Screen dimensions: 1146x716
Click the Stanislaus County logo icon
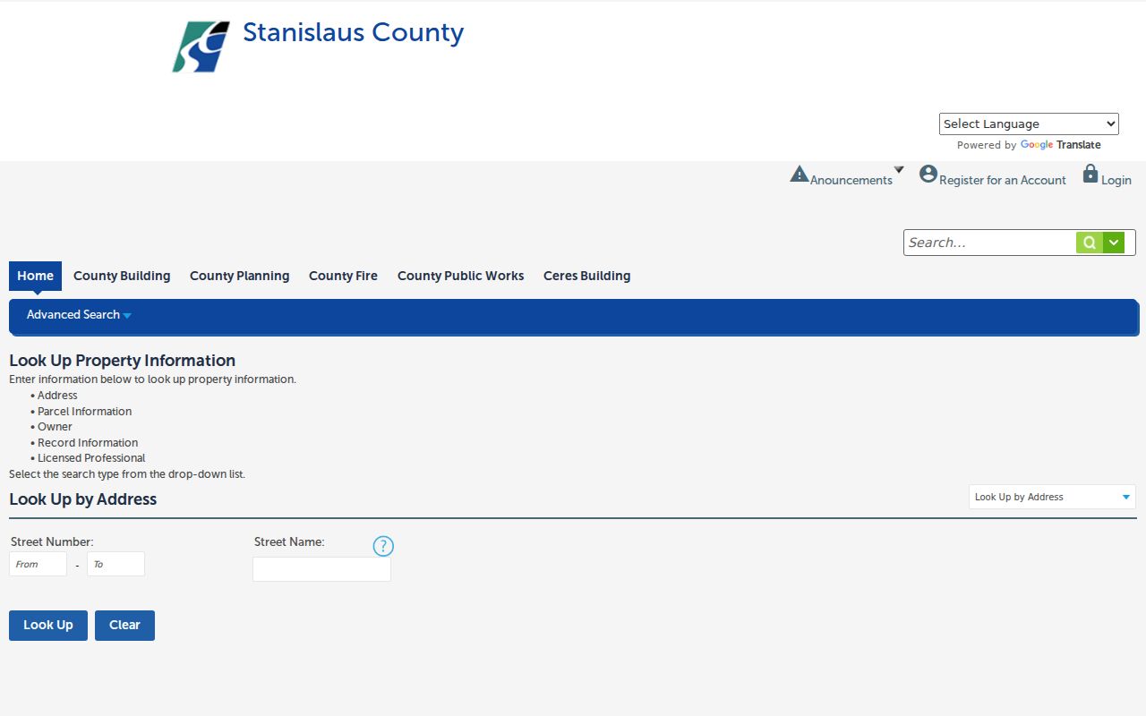coord(201,47)
